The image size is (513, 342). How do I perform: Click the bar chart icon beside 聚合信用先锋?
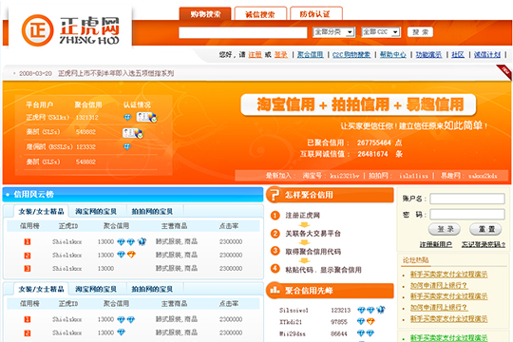pyautogui.click(x=275, y=290)
